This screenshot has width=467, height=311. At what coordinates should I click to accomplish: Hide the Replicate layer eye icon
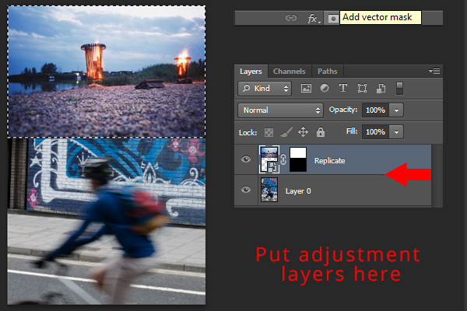click(246, 159)
